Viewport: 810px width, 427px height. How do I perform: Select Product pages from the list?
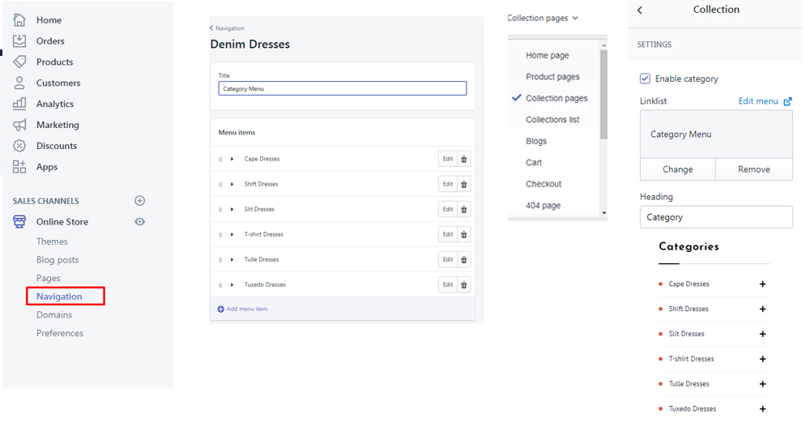(x=552, y=77)
